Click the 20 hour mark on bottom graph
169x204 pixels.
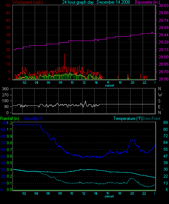[132, 193]
